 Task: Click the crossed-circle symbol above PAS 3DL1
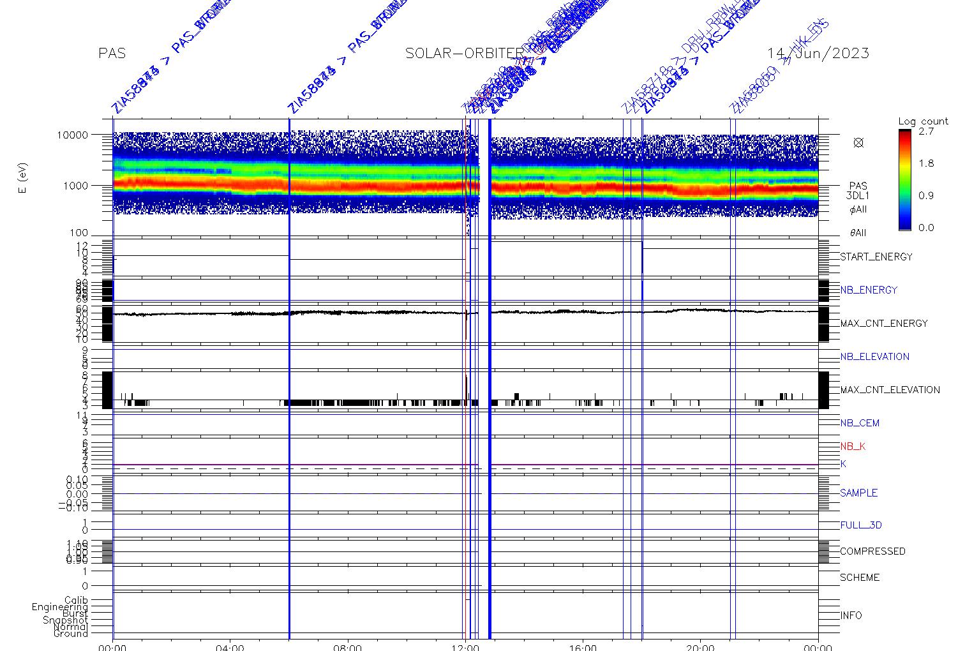858,143
